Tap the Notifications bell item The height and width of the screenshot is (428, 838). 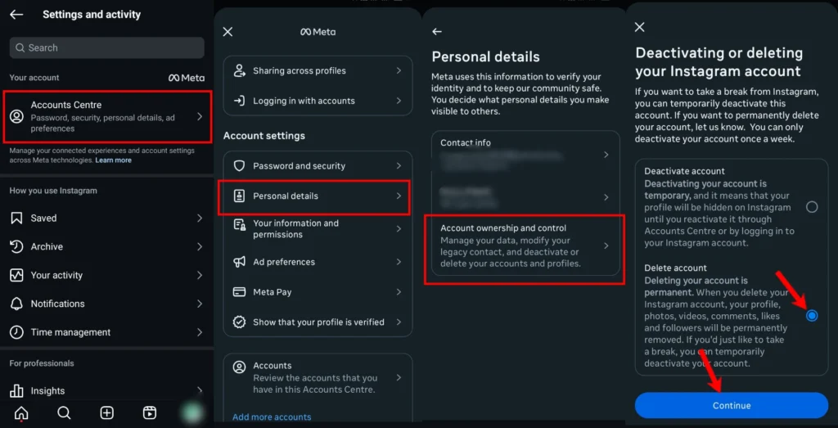pos(57,304)
